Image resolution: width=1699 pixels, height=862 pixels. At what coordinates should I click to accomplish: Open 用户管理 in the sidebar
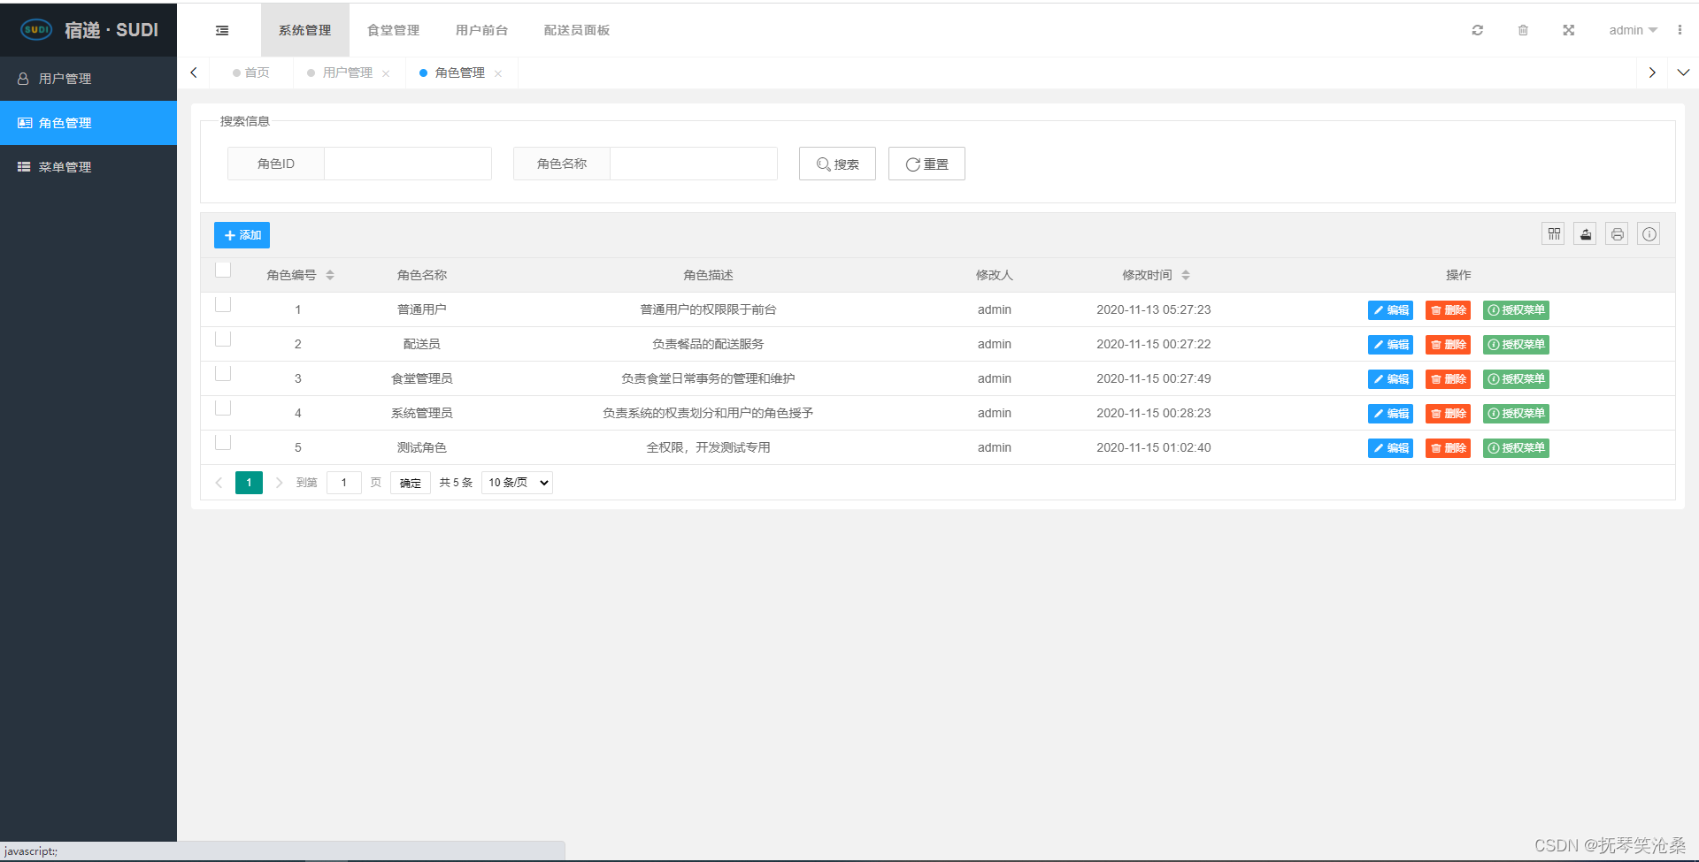pyautogui.click(x=88, y=79)
